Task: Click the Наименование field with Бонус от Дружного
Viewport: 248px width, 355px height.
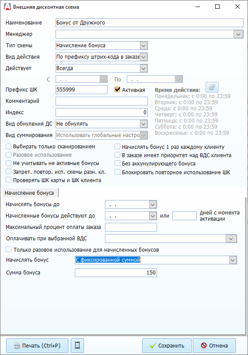Action: (149, 23)
